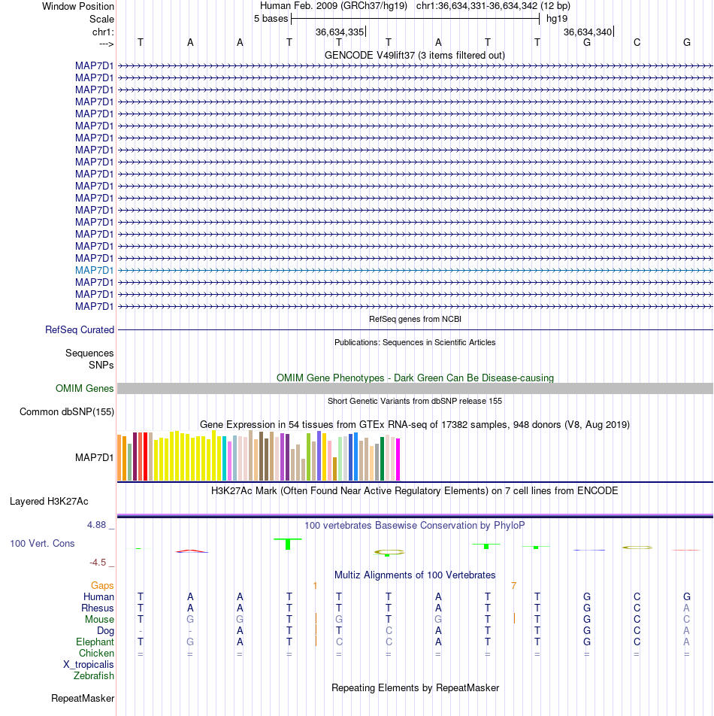The image size is (714, 716).
Task: Click the orange gap count '1'
Action: coord(315,585)
